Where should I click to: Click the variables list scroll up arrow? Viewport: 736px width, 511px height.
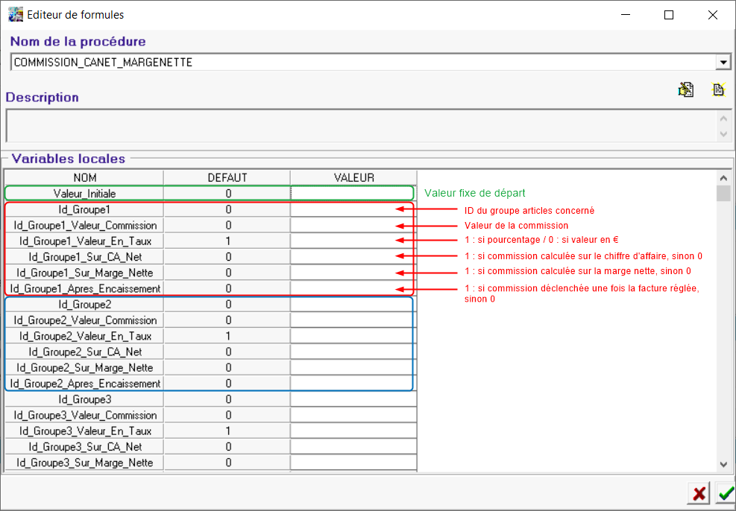[x=723, y=177]
